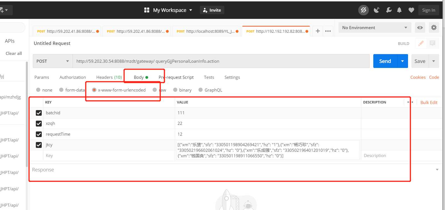Image resolution: width=445 pixels, height=210 pixels.
Task: Click the sidebar vertical scrollbar
Action: (x=27, y=114)
